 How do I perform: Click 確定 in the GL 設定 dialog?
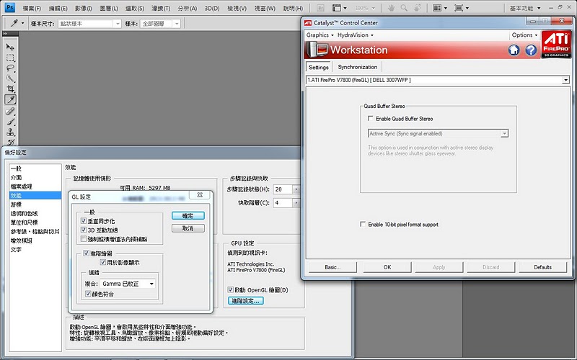188,215
